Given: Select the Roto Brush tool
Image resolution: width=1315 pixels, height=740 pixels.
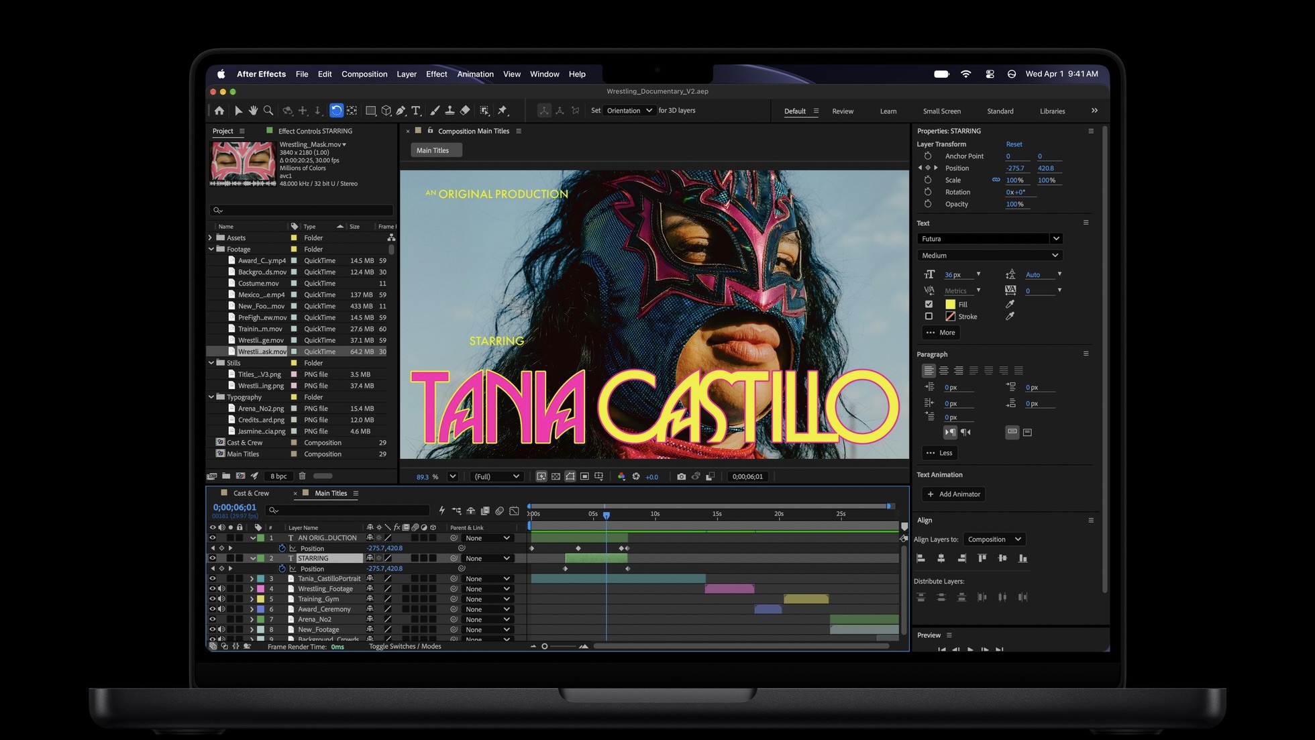Looking at the screenshot, I should pyautogui.click(x=484, y=111).
